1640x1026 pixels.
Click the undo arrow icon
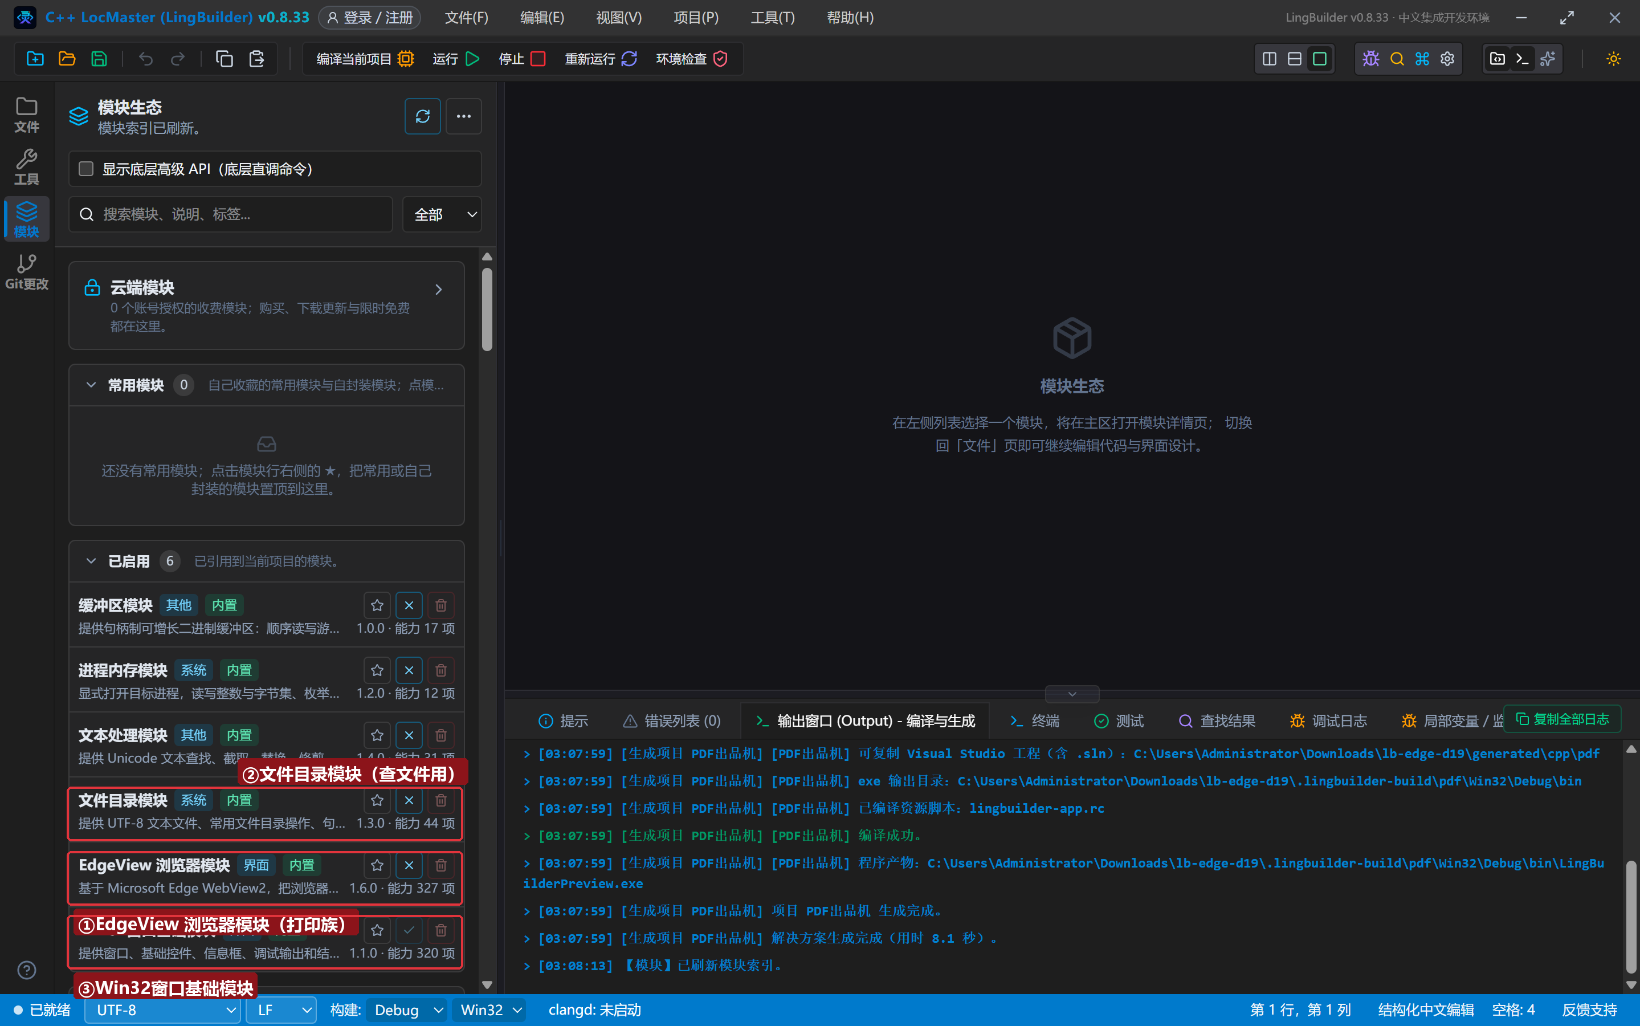pyautogui.click(x=146, y=59)
